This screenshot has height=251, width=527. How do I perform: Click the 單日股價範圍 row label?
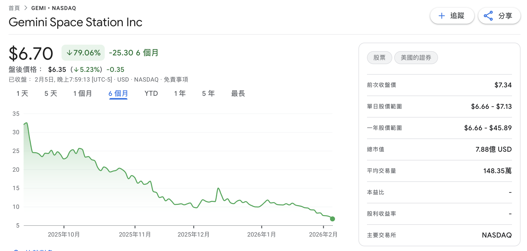384,107
